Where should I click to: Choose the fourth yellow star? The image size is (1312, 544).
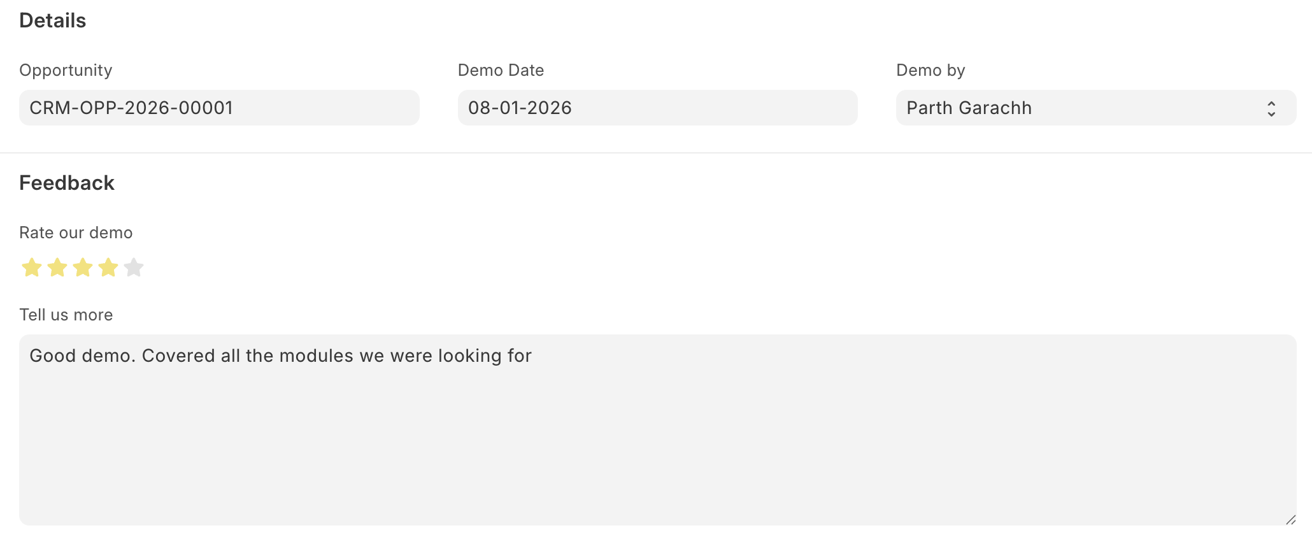click(x=108, y=268)
